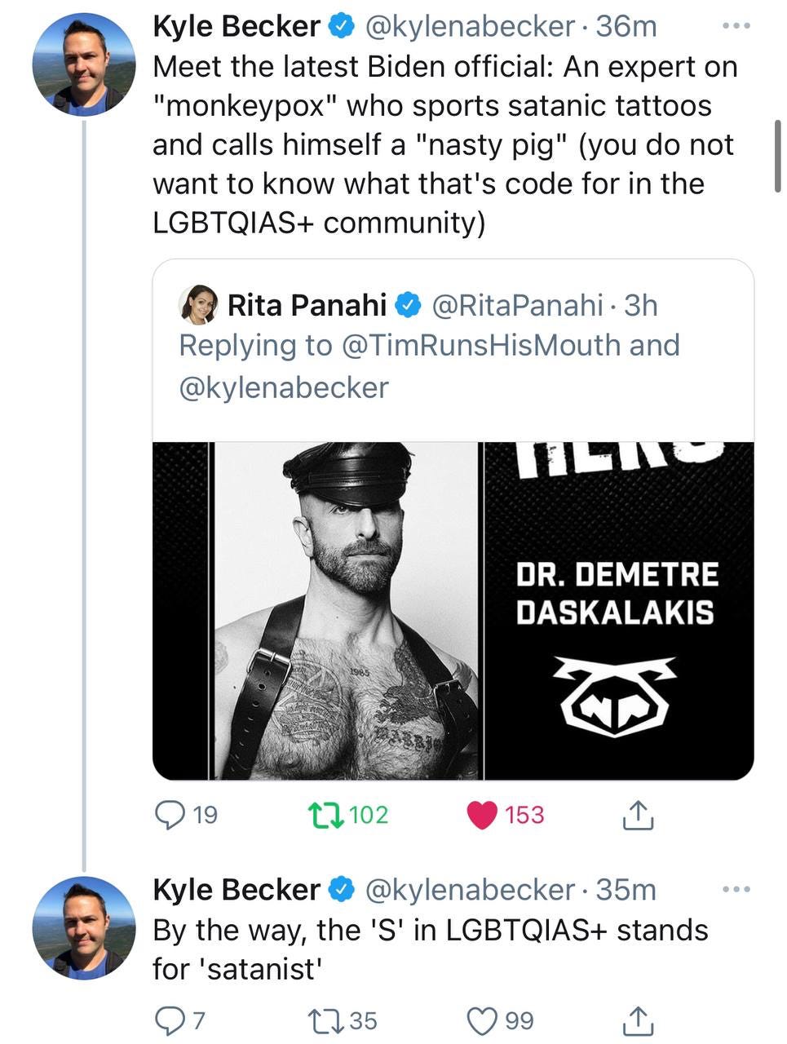Unlike the tweet with 153 likes
The width and height of the screenshot is (787, 1044).
pos(482,815)
